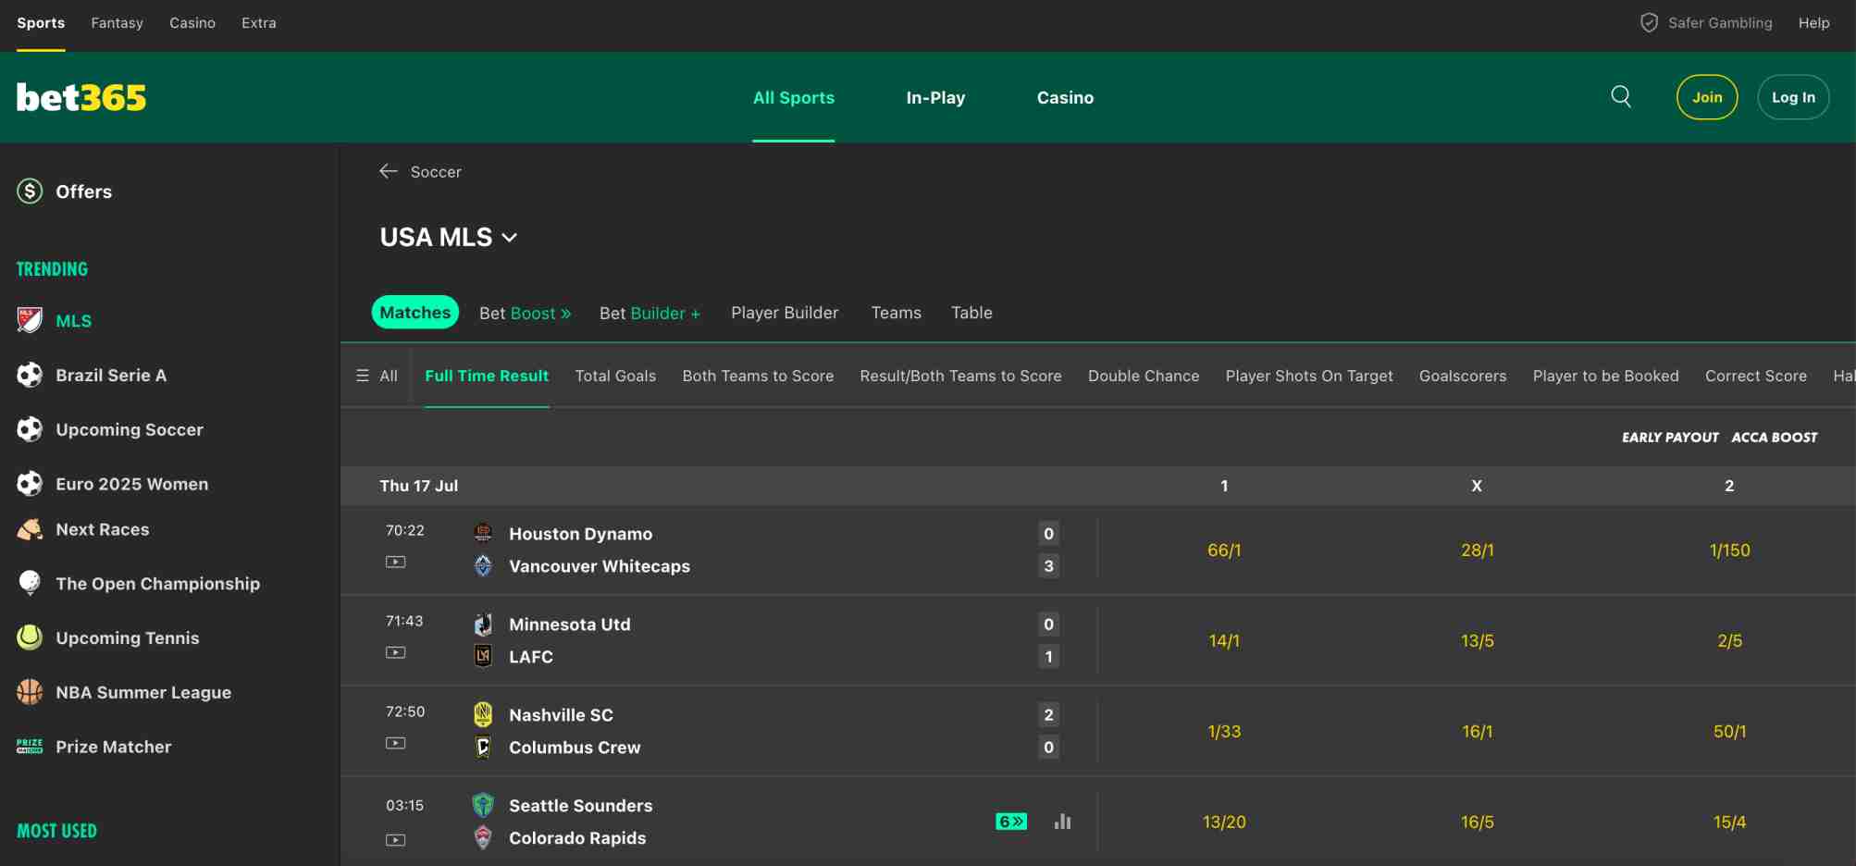Open the Help link

pos(1813,23)
